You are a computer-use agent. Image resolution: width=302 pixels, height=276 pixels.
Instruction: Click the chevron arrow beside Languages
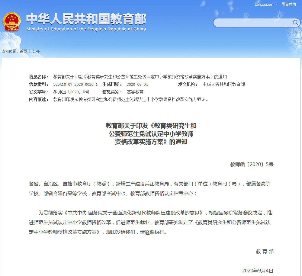click(x=276, y=5)
